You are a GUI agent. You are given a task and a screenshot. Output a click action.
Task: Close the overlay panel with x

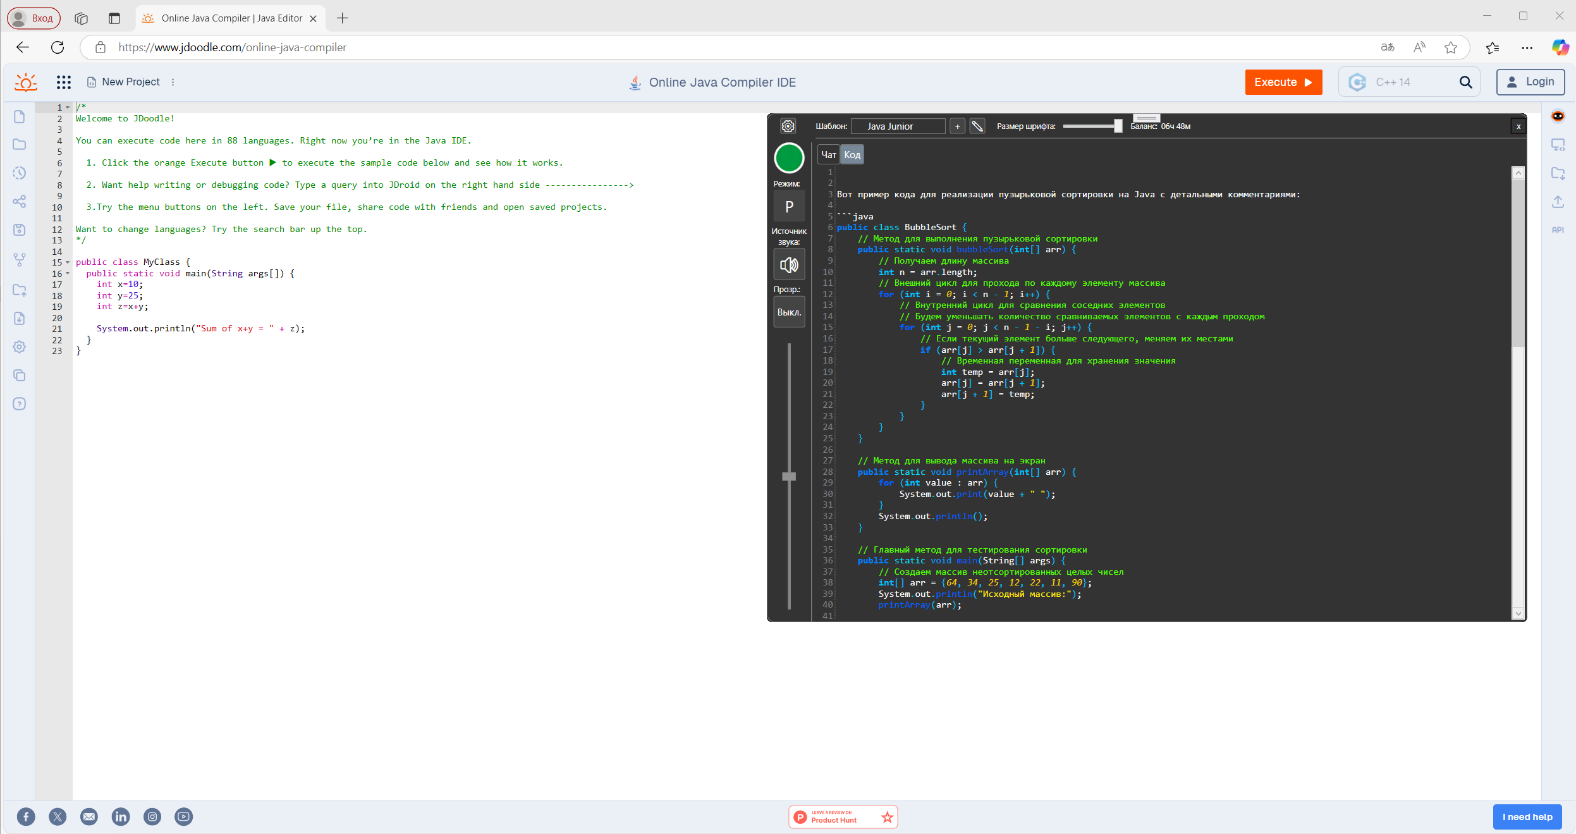pyautogui.click(x=1518, y=126)
